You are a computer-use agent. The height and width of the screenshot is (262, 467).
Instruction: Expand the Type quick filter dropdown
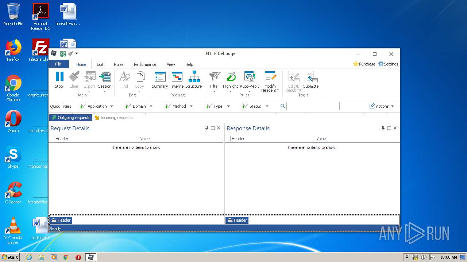(x=228, y=106)
